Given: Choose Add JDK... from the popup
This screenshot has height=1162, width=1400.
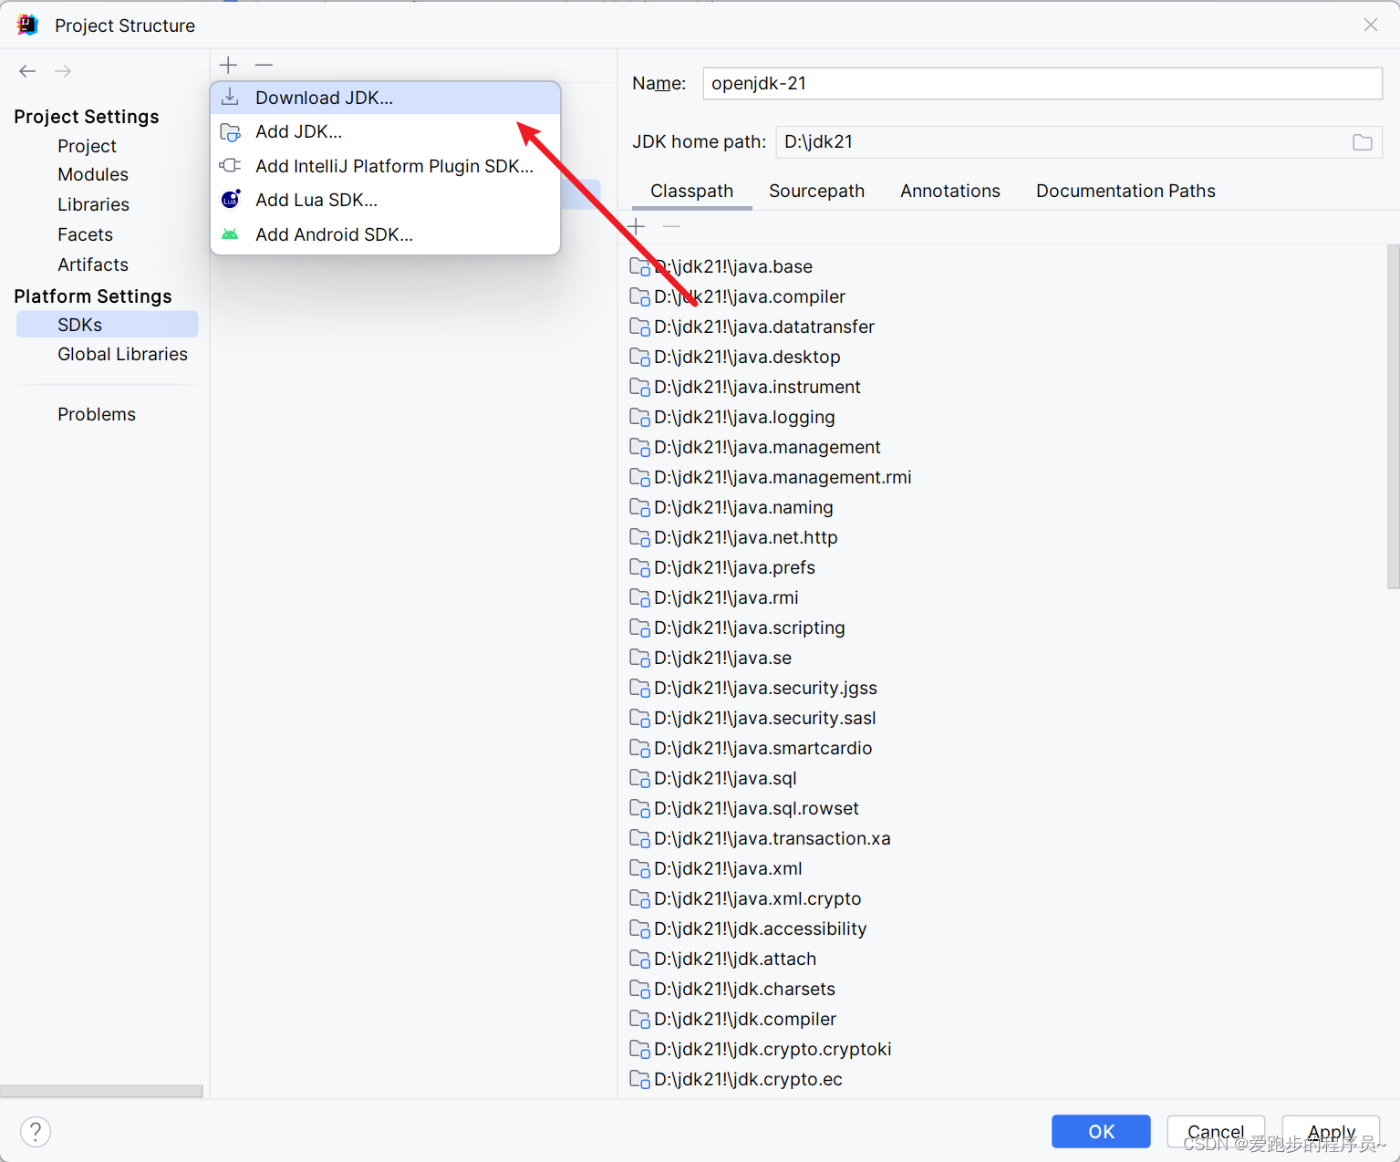Looking at the screenshot, I should click(x=385, y=132).
